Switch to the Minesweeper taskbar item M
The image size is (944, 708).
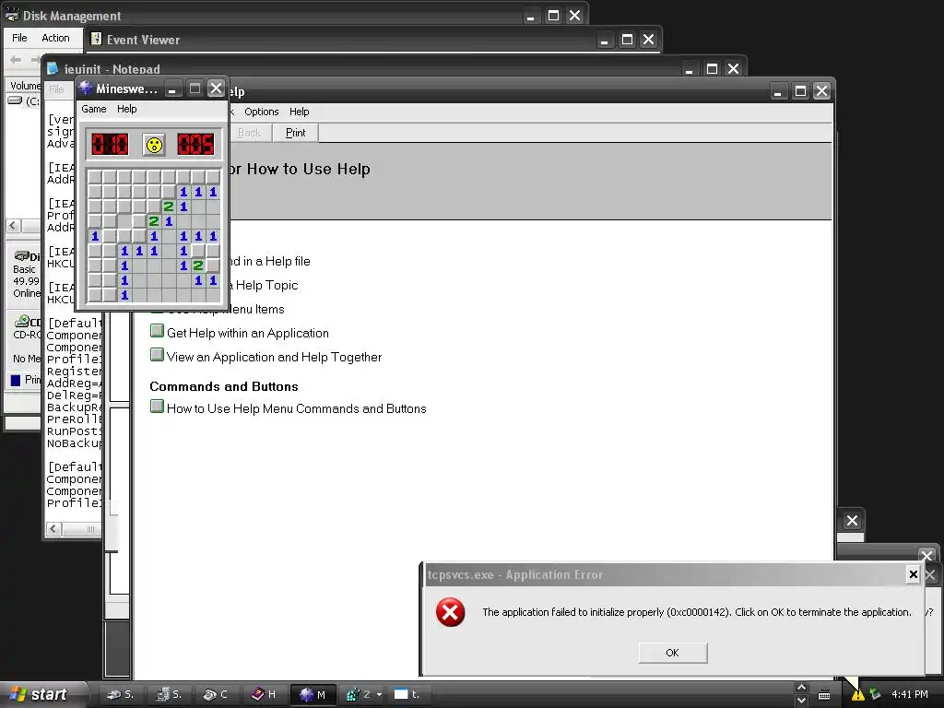pos(313,695)
